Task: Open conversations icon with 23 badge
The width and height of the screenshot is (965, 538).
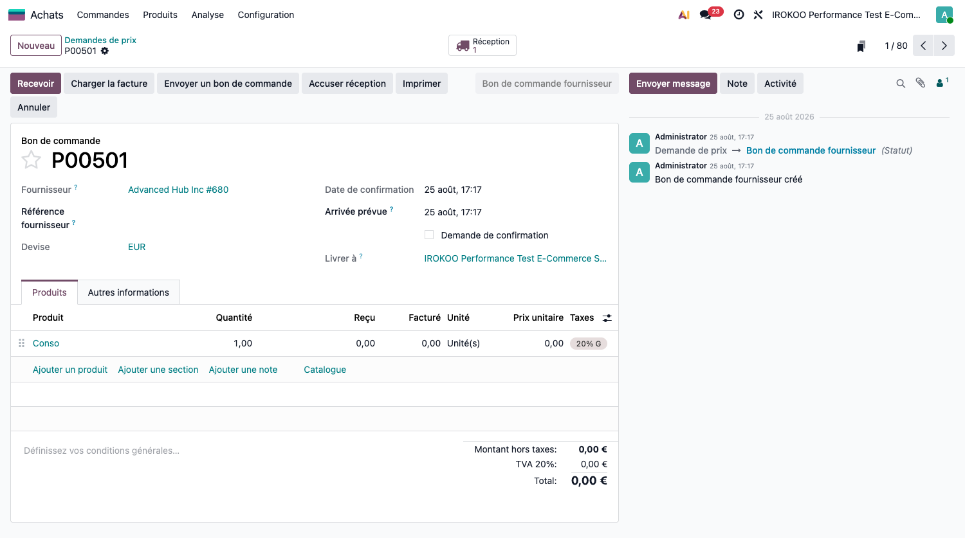Action: click(711, 13)
